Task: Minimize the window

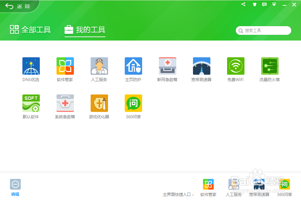Action: (285, 5)
